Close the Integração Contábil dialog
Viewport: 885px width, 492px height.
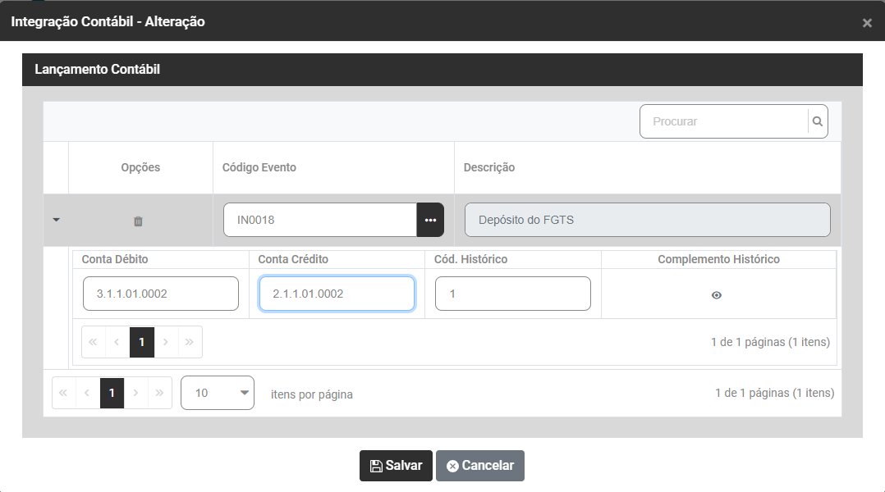tap(867, 23)
